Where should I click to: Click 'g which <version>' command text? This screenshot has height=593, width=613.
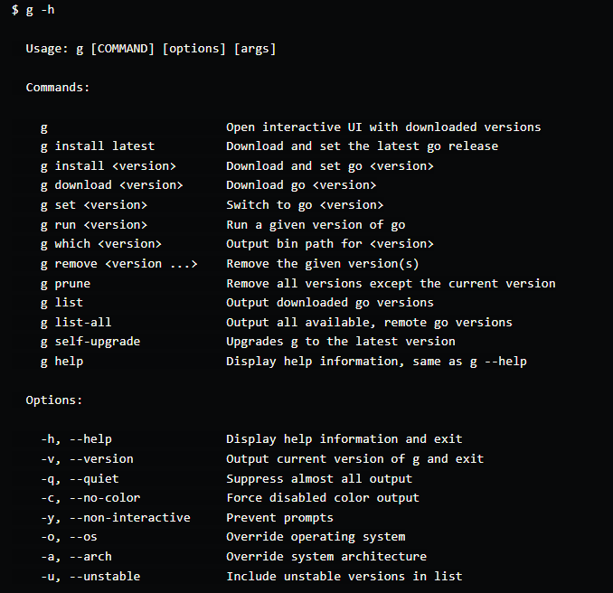click(101, 244)
